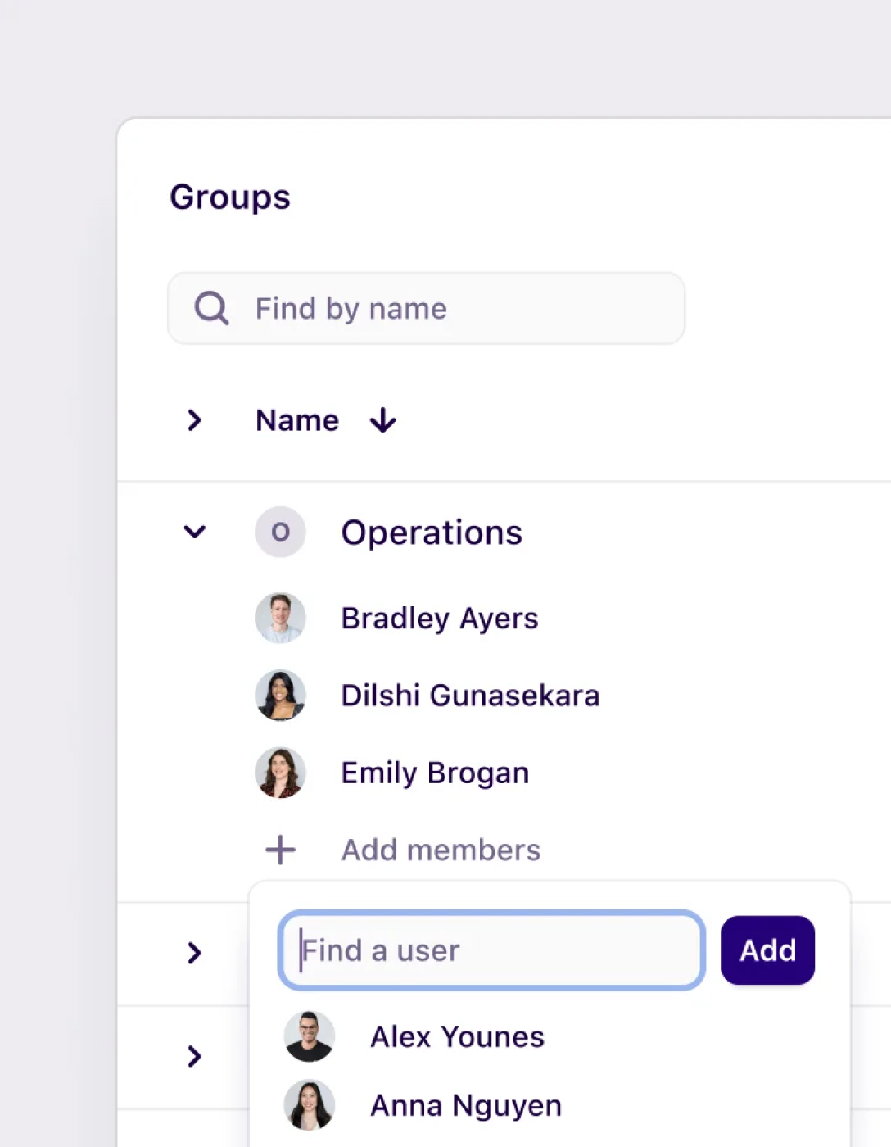Viewport: 891px width, 1147px height.
Task: Click inside the Find a user field
Action: point(490,950)
